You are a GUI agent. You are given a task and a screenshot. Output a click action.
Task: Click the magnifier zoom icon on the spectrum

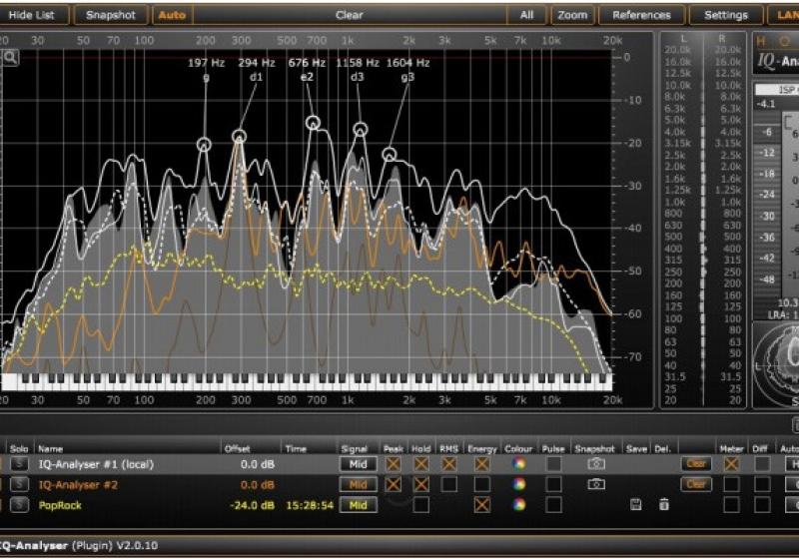10,58
